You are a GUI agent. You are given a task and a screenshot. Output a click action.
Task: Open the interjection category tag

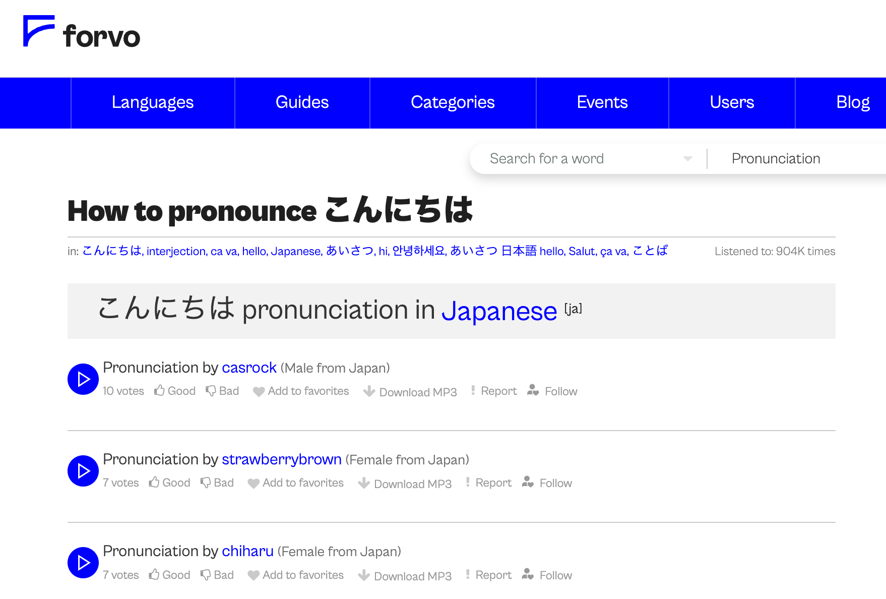pos(176,251)
